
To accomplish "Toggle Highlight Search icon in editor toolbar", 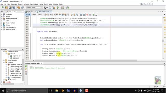I will pos(65,15).
